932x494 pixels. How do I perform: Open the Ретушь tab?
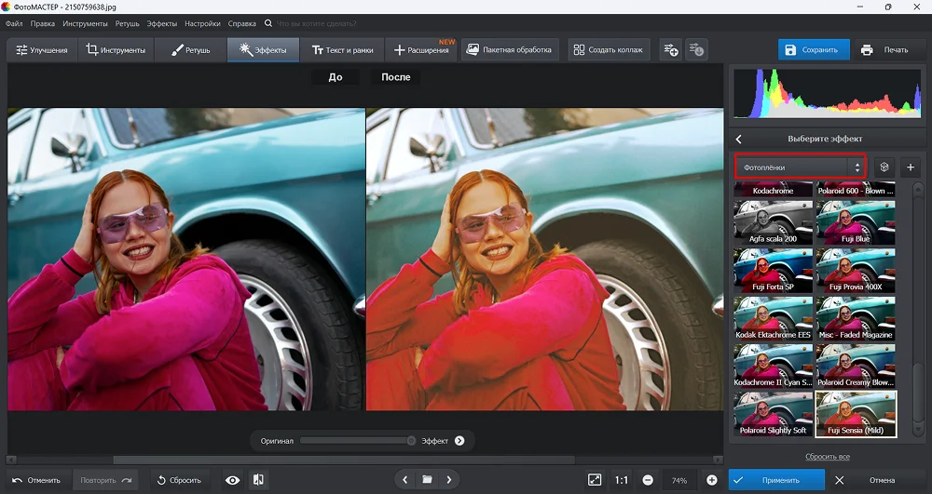(191, 50)
